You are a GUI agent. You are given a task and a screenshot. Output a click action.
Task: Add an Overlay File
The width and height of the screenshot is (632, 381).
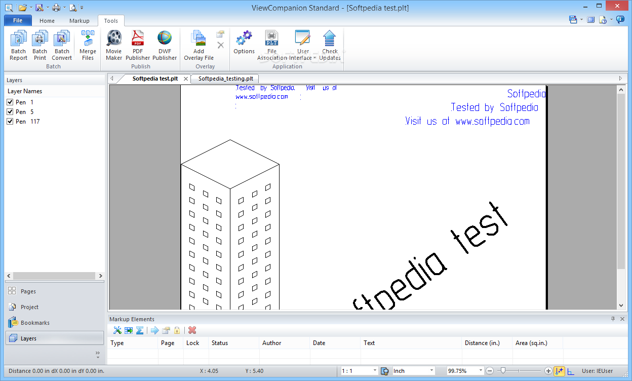(199, 46)
